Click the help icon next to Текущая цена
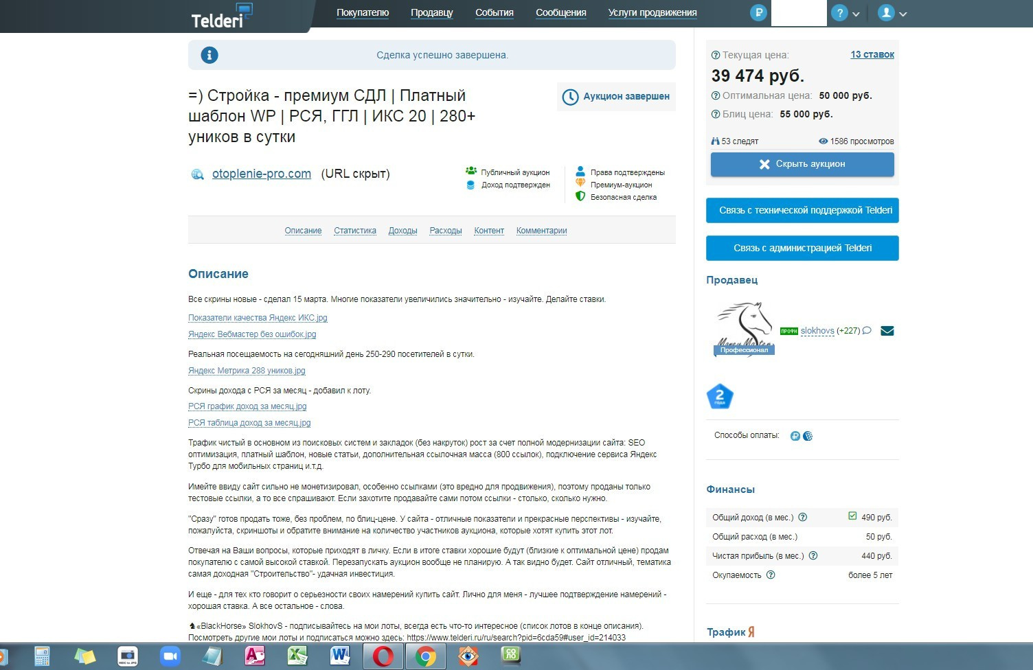The height and width of the screenshot is (670, 1033). [716, 55]
